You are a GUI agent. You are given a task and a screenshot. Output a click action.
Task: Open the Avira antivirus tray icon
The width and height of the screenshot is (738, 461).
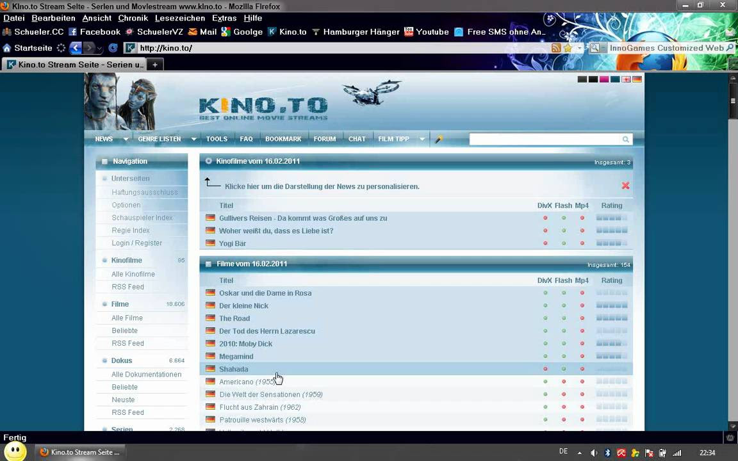(621, 453)
